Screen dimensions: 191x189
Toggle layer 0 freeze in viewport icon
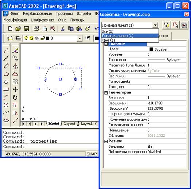point(37,39)
